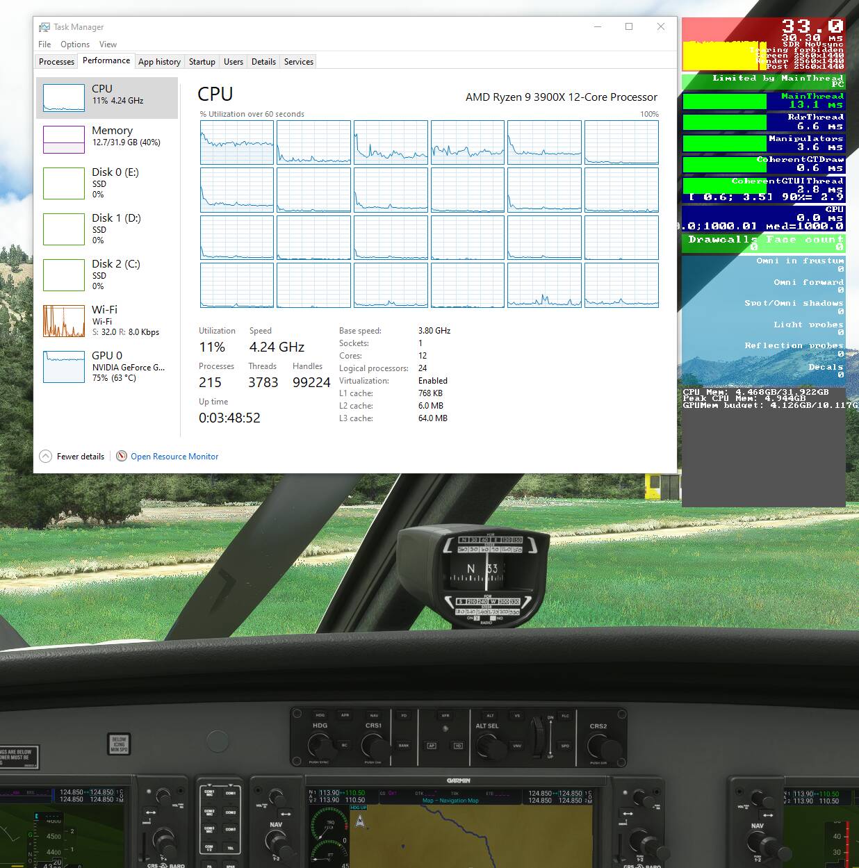Click the CRS2 course knob

(x=598, y=746)
